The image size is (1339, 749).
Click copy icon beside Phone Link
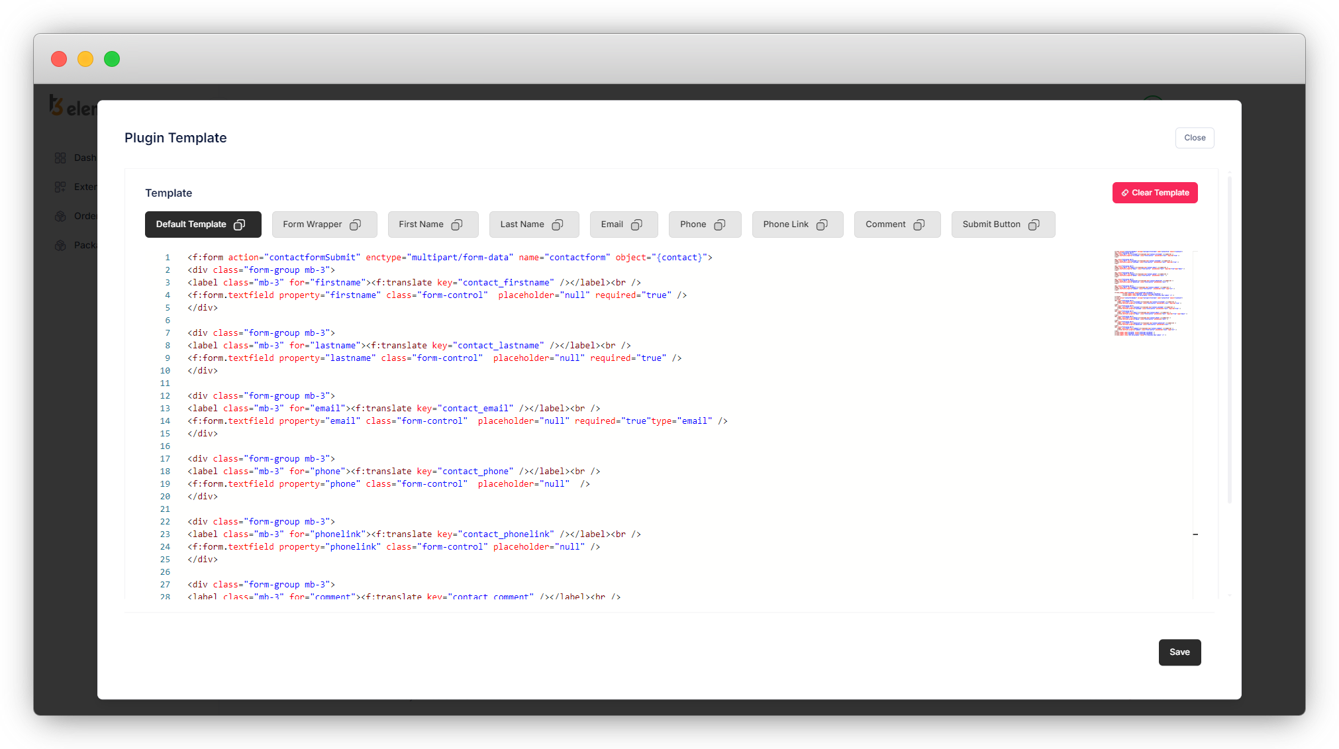pyautogui.click(x=822, y=225)
